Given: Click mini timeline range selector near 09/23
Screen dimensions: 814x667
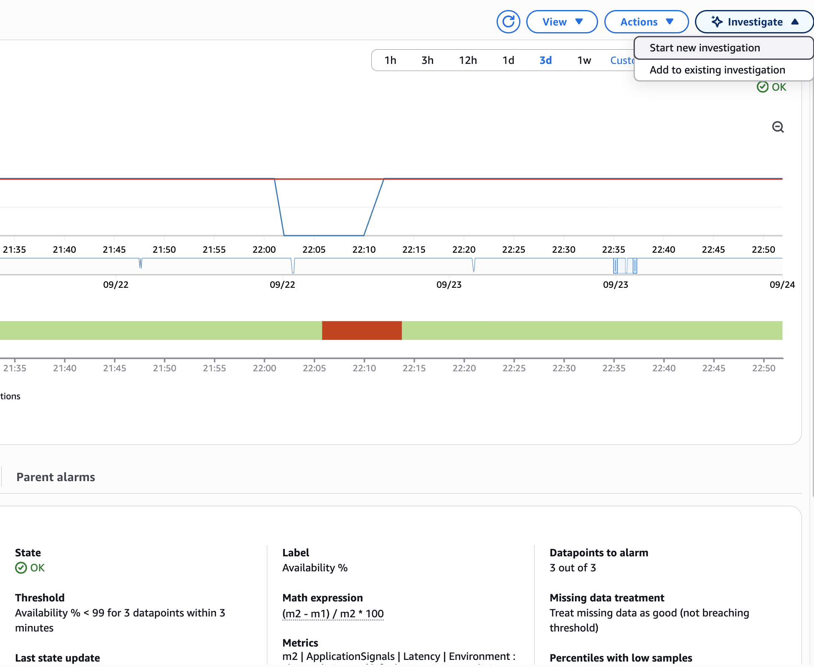Looking at the screenshot, I should click(625, 266).
